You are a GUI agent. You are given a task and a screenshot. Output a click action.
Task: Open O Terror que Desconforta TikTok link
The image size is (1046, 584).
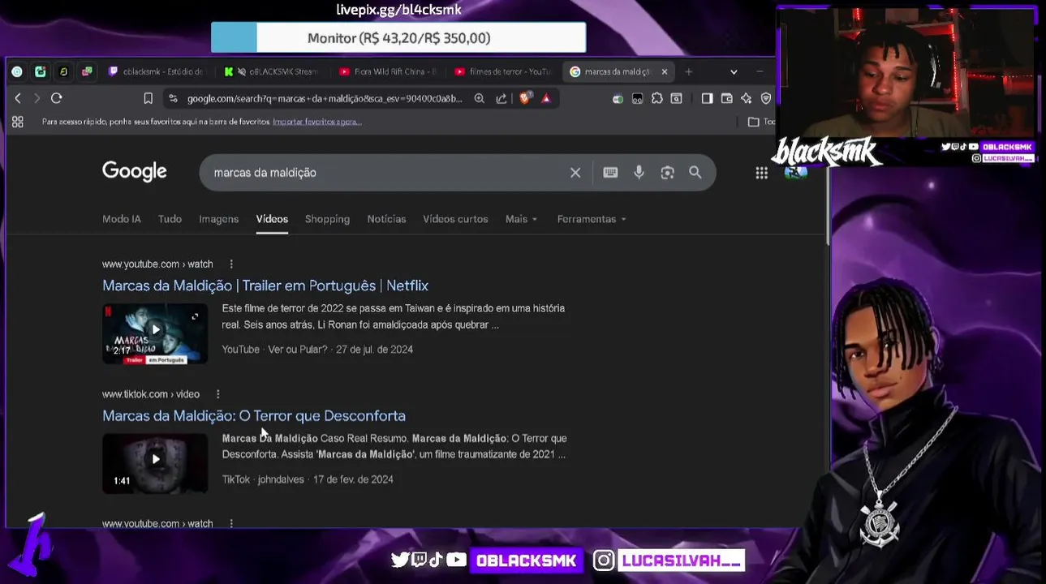(254, 415)
